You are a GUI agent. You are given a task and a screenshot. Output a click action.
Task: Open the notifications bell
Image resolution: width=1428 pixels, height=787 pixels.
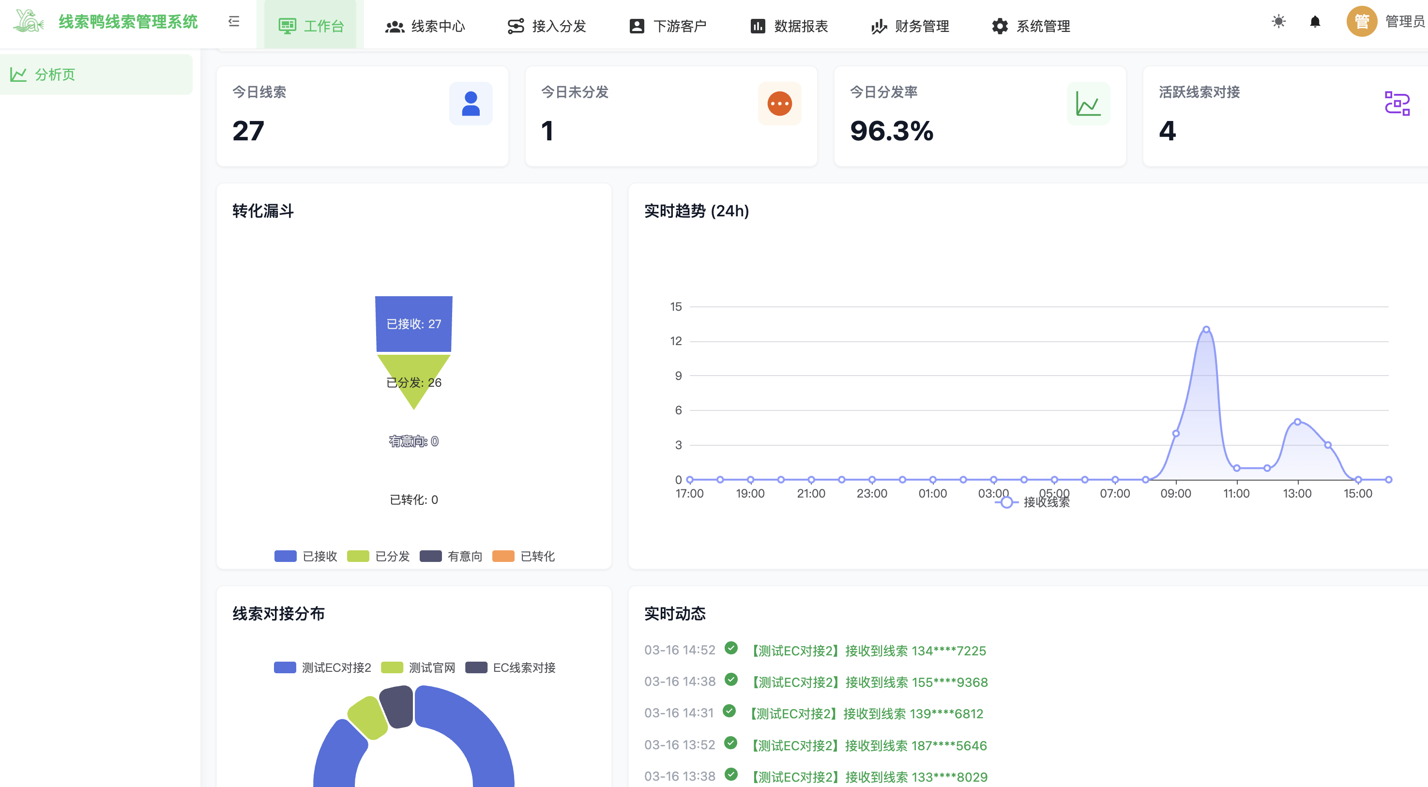(x=1315, y=22)
